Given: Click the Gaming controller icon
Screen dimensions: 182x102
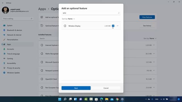Looking at the screenshot, I should [4, 59].
